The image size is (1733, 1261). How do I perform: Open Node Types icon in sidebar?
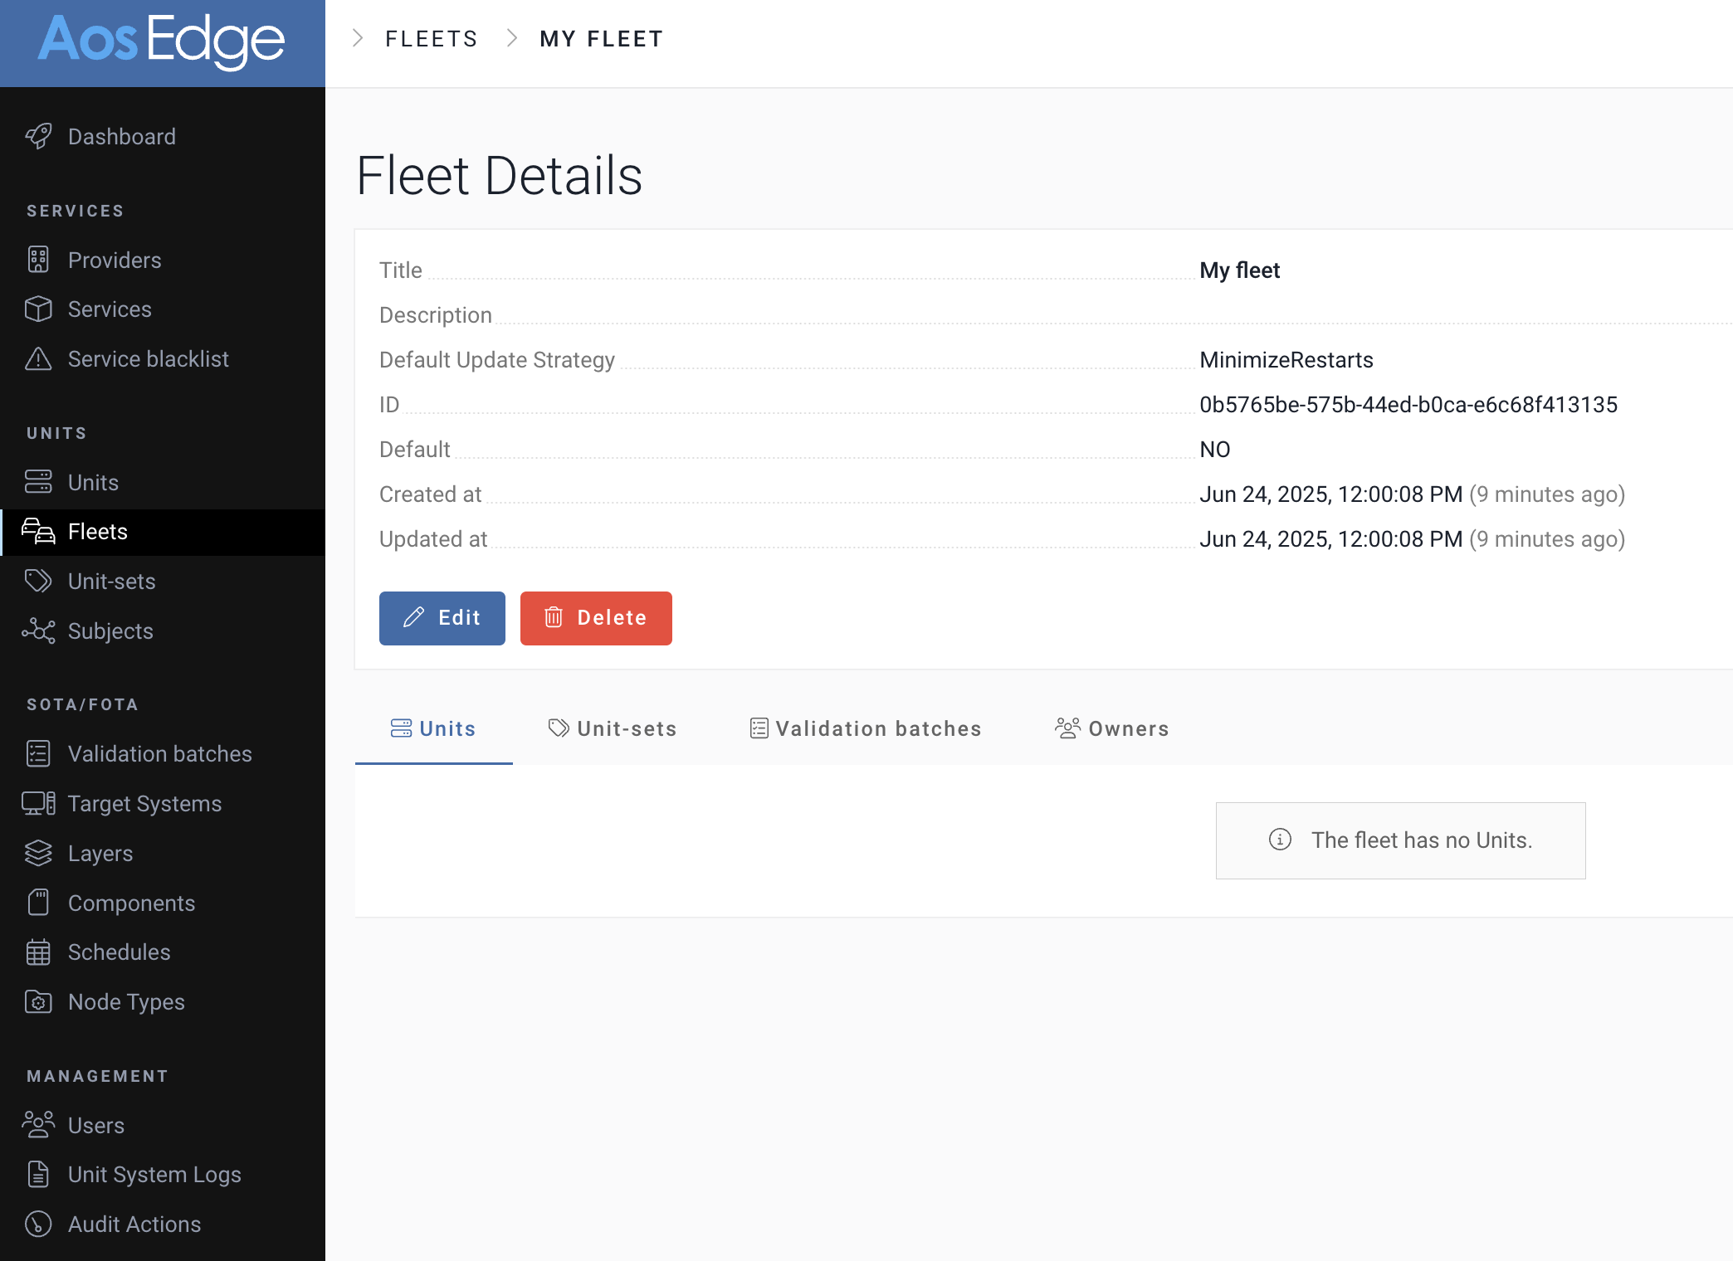(38, 1001)
